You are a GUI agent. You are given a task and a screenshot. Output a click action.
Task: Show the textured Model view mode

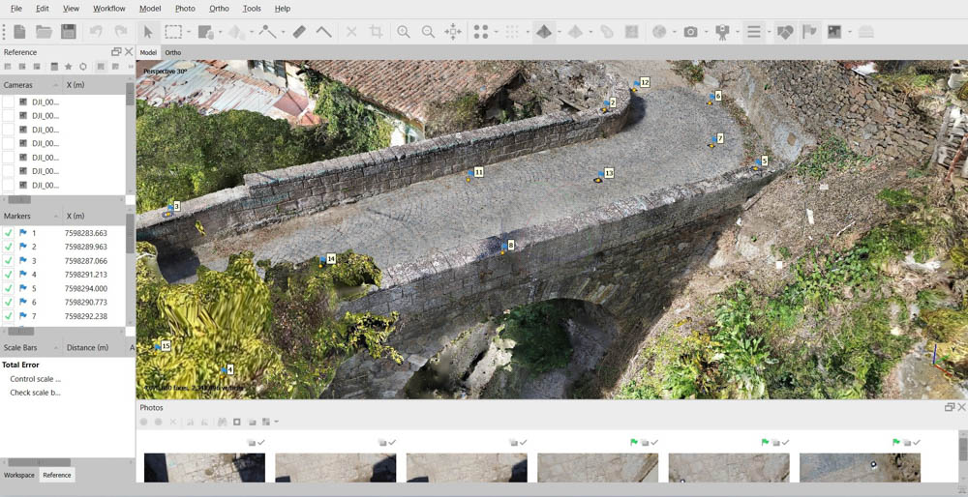point(544,32)
